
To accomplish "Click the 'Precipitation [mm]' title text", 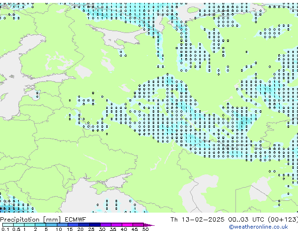I will (30, 220).
